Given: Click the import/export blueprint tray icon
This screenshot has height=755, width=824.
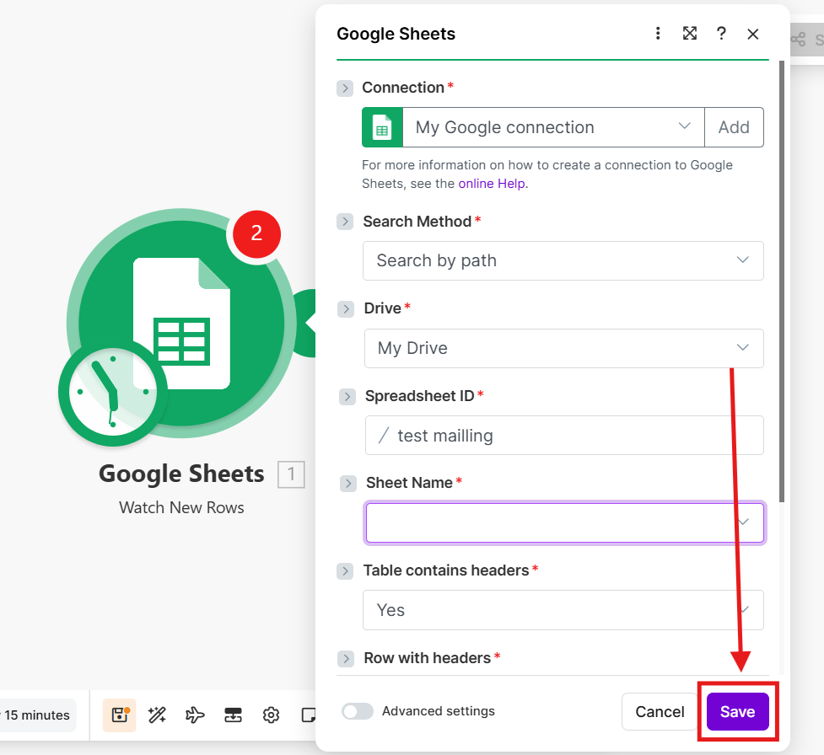Looking at the screenshot, I should click(x=233, y=715).
